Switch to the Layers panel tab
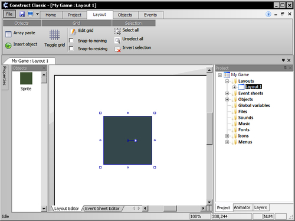Screen dimensions: 295x221 coord(260,207)
